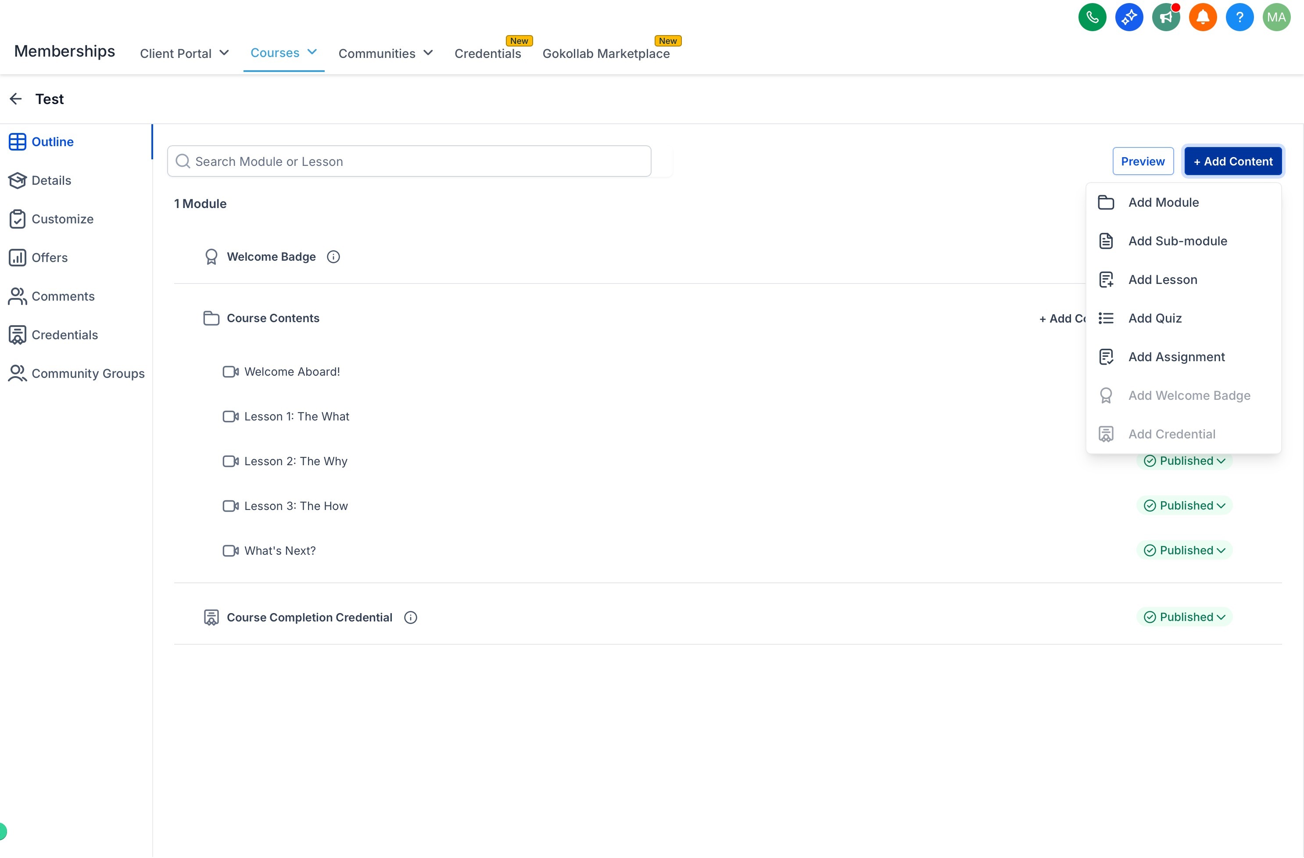Viewport: 1304px width, 858px height.
Task: Click the Offers chart icon
Action: point(18,258)
